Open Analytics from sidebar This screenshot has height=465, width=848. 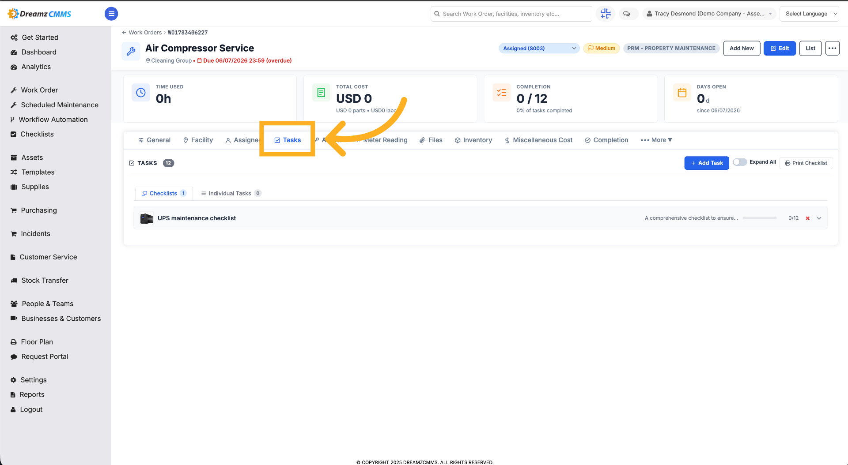36,67
